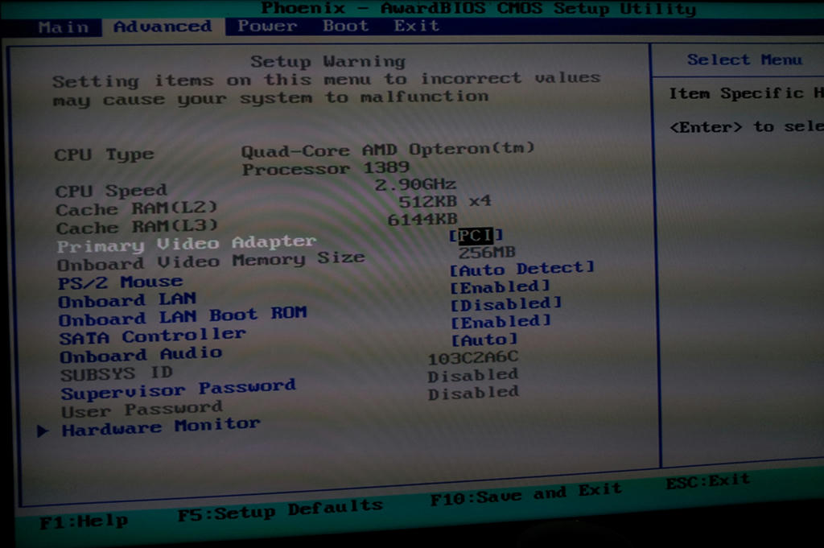Click the SUBSYS ID value 103C2A6C
The width and height of the screenshot is (824, 548).
click(x=473, y=358)
